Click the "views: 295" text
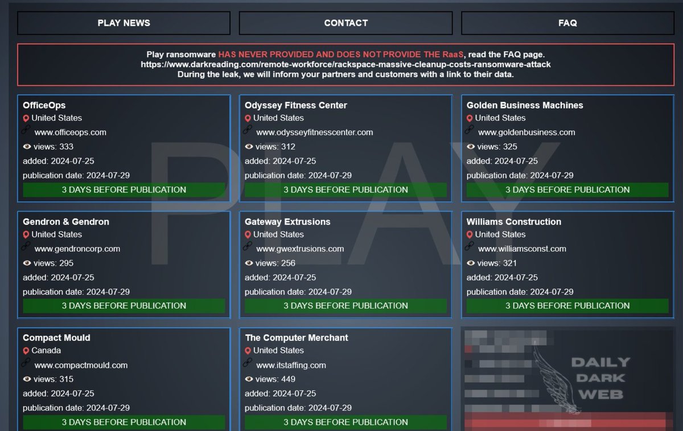 point(54,263)
